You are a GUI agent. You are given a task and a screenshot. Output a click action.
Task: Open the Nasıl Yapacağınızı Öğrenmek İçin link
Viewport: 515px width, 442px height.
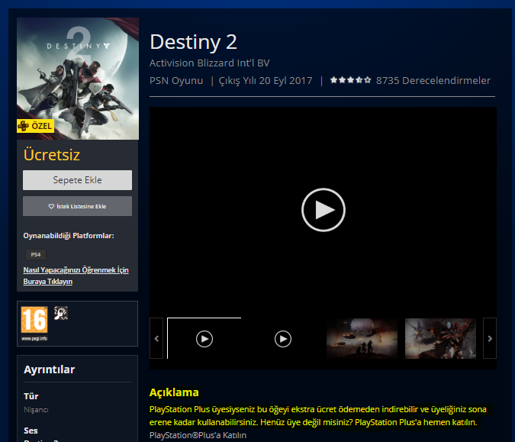click(x=76, y=276)
